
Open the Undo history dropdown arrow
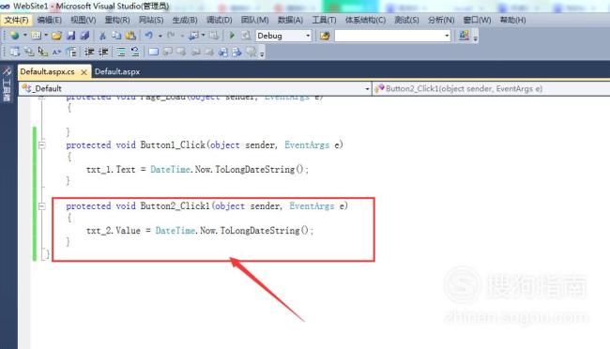(160, 36)
